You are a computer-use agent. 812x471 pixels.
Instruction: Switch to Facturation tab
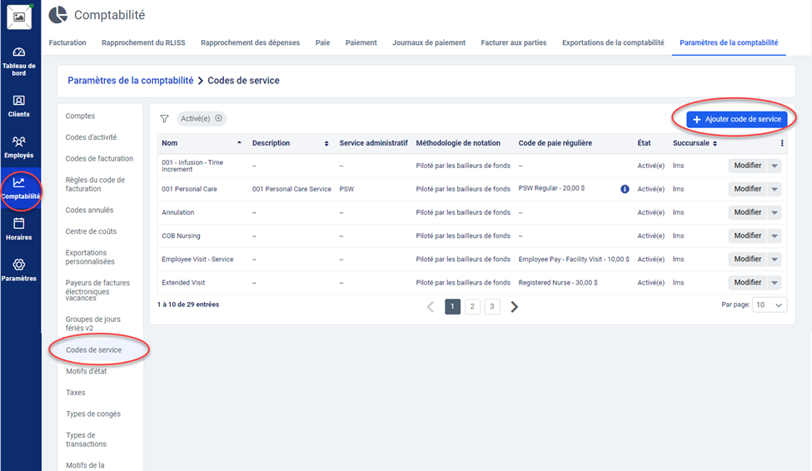67,42
